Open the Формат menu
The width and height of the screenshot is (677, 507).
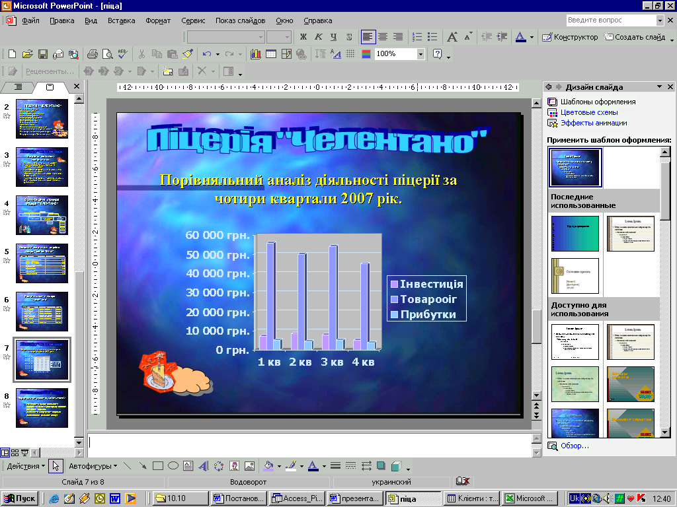(x=158, y=20)
